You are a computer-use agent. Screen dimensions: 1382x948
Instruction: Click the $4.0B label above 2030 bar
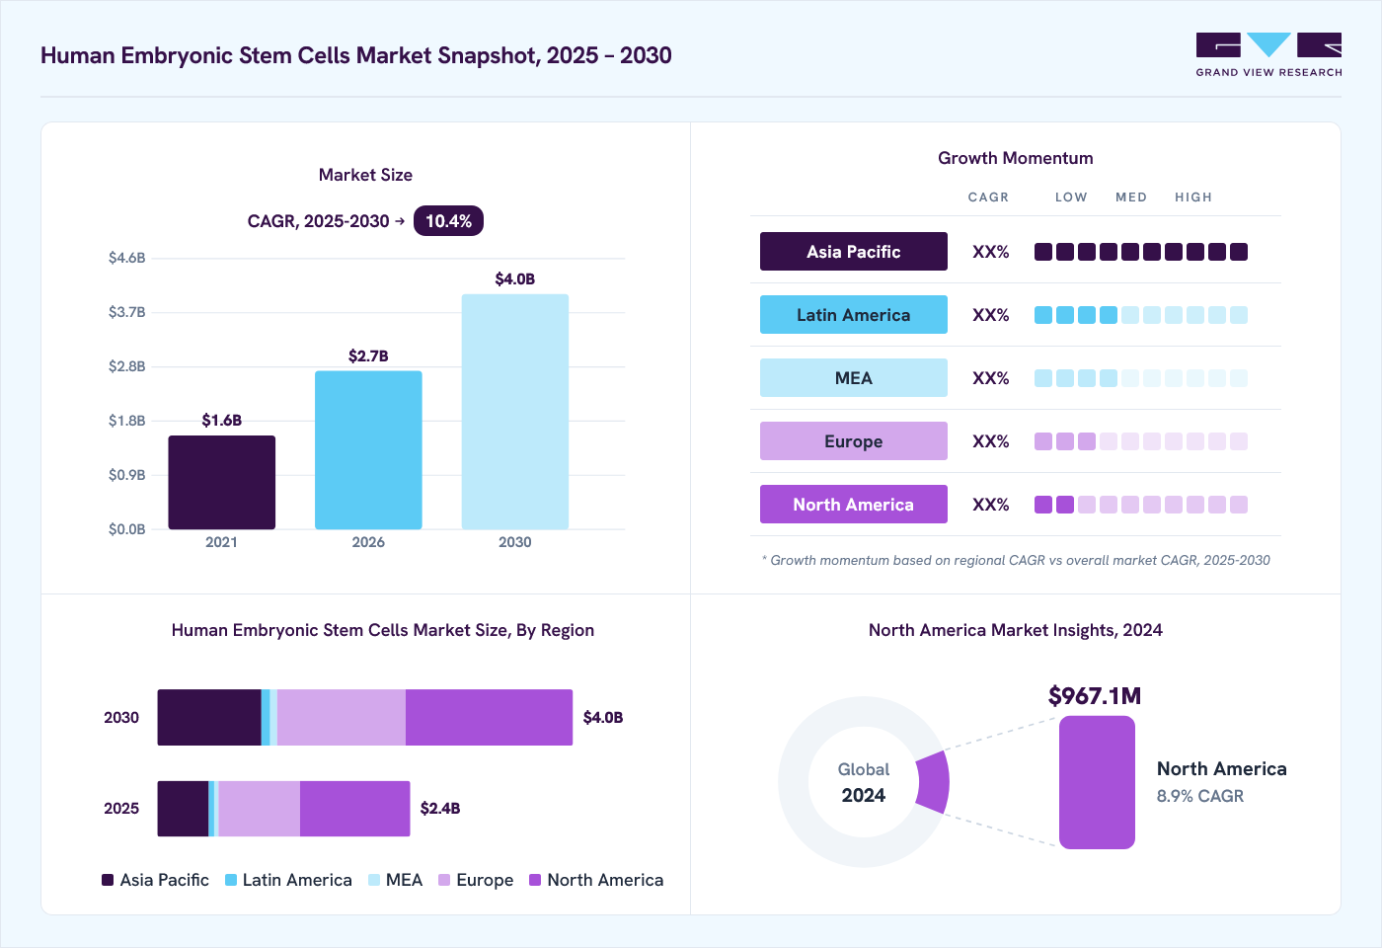pyautogui.click(x=515, y=279)
